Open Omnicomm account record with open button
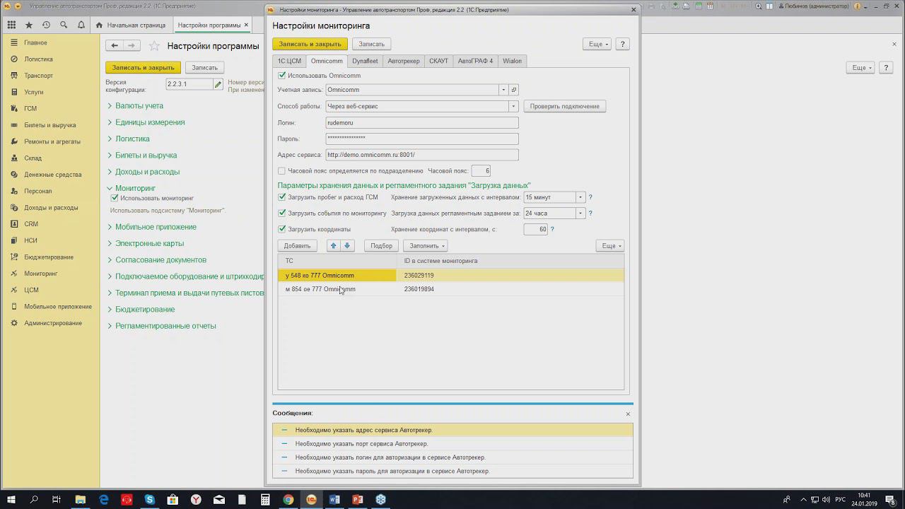 click(x=514, y=90)
